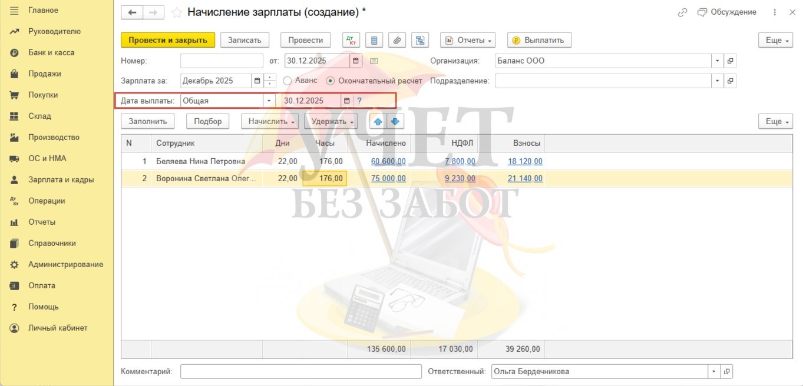This screenshot has width=803, height=386.
Task: Add document to favorites with star icon
Action: [176, 12]
